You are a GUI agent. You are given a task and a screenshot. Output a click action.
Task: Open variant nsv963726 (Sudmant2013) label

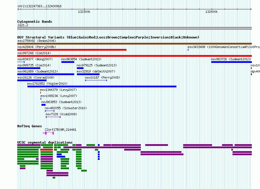231,59
